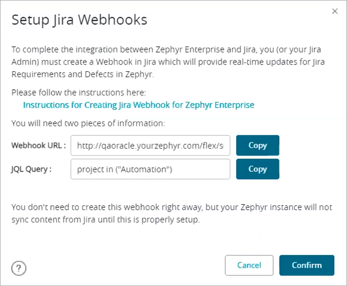347x286 pixels.
Task: Copy the Webhook URL value
Action: pyautogui.click(x=257, y=145)
